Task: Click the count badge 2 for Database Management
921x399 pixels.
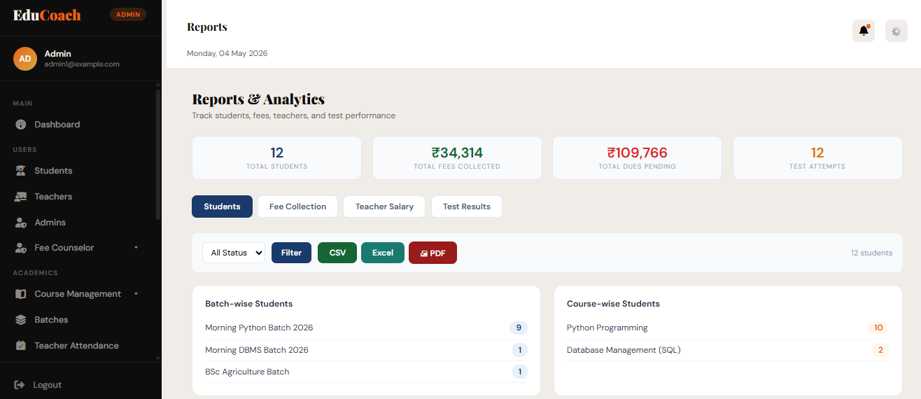Action: tap(880, 350)
